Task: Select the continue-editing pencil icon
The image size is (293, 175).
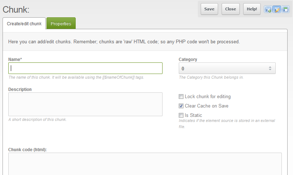Action: (x=277, y=9)
